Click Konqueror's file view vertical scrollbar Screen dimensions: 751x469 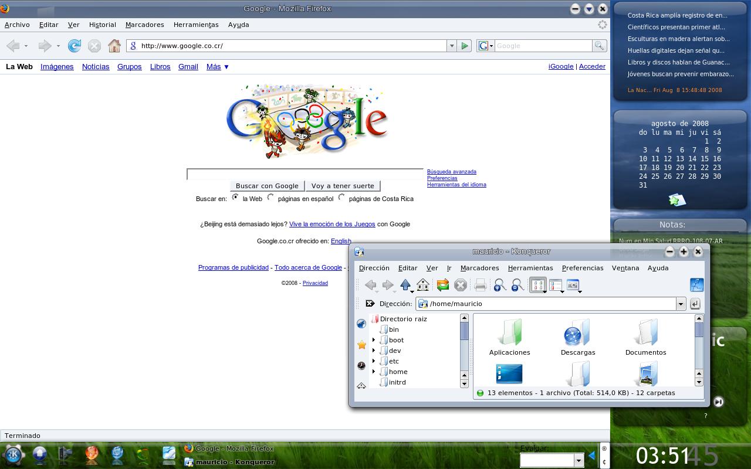tap(699, 350)
